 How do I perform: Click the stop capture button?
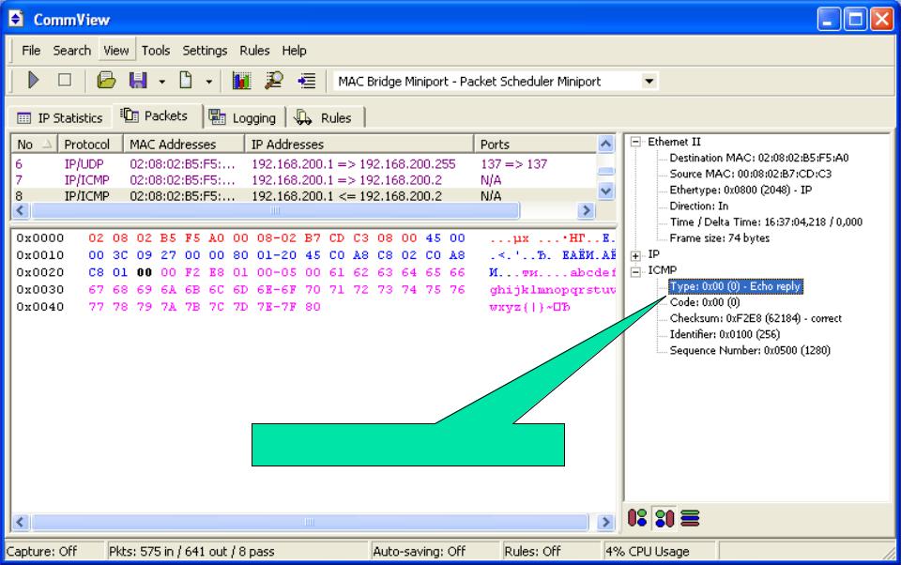(65, 80)
